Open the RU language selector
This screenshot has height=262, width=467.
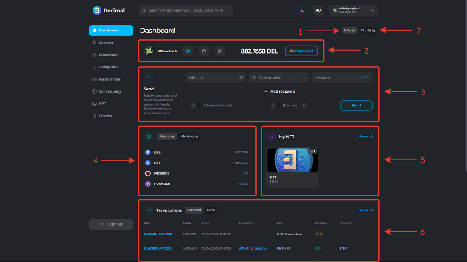point(318,10)
